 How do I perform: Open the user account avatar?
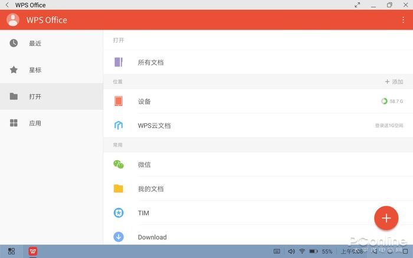coord(13,19)
